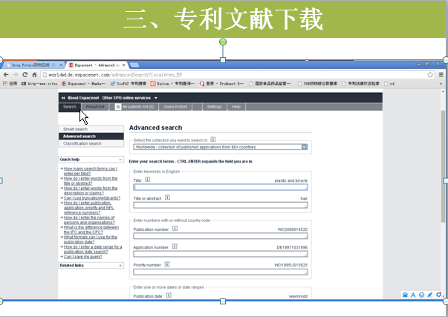Click the browser address bar
This screenshot has width=448, height=317.
(234, 75)
